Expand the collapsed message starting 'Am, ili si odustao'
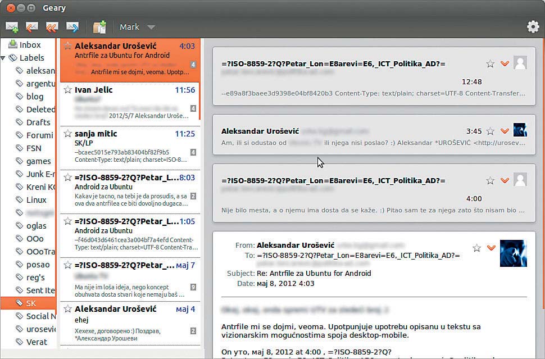This screenshot has width=545, height=359. click(374, 134)
